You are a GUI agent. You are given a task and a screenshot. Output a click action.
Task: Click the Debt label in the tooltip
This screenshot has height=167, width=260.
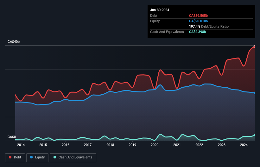point(154,16)
